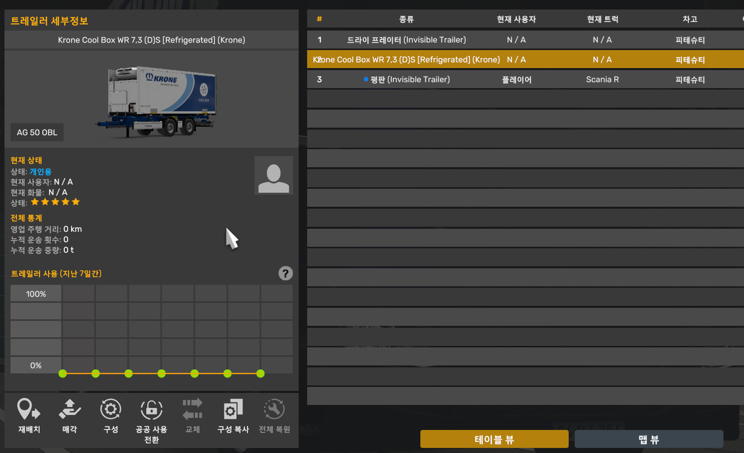Screen dimensions: 744x453
Task: Click the driver avatar placeholder icon
Action: pos(274,175)
